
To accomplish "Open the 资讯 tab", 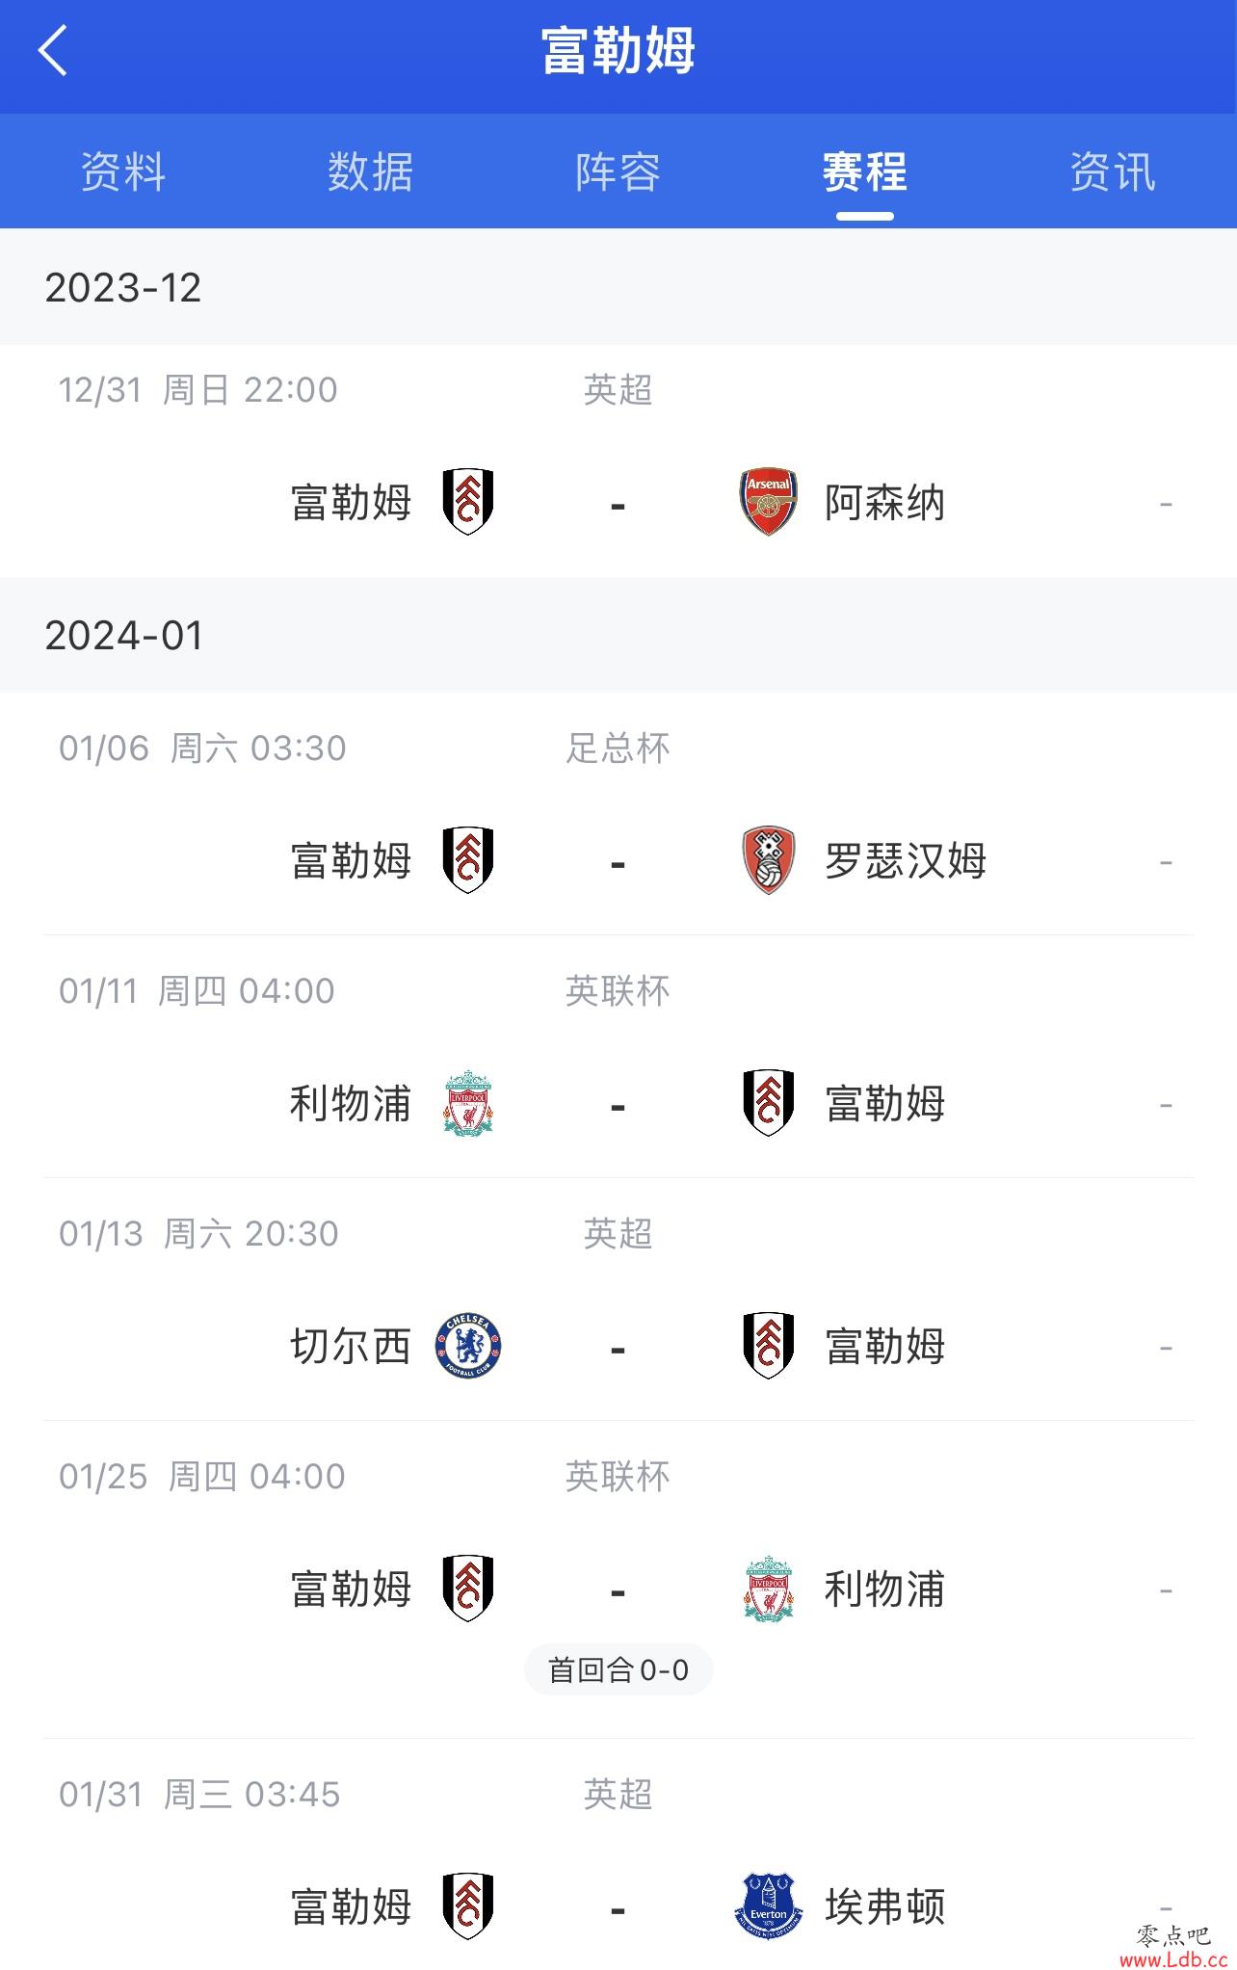I will [1113, 172].
